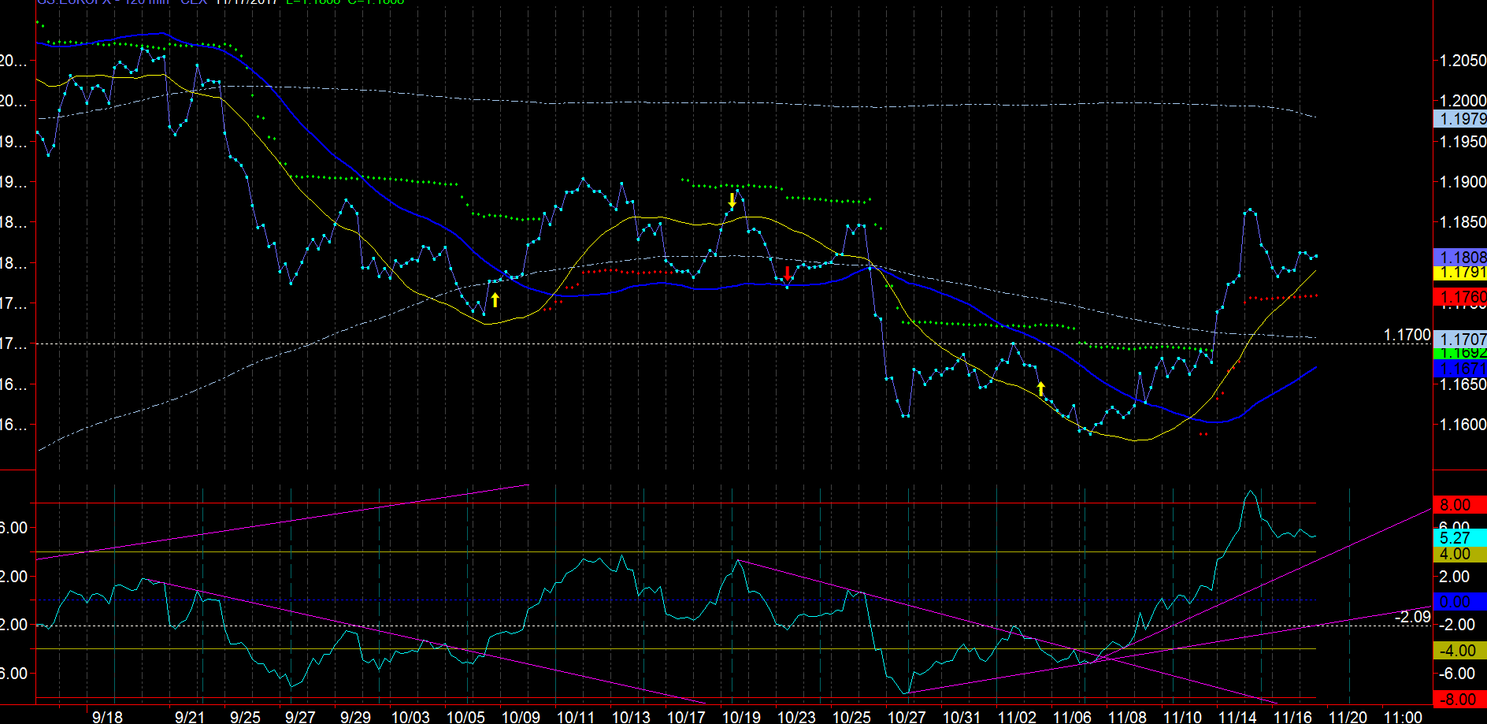
Task: Click the olive 4.00 oscillator level tag
Action: coord(1460,554)
